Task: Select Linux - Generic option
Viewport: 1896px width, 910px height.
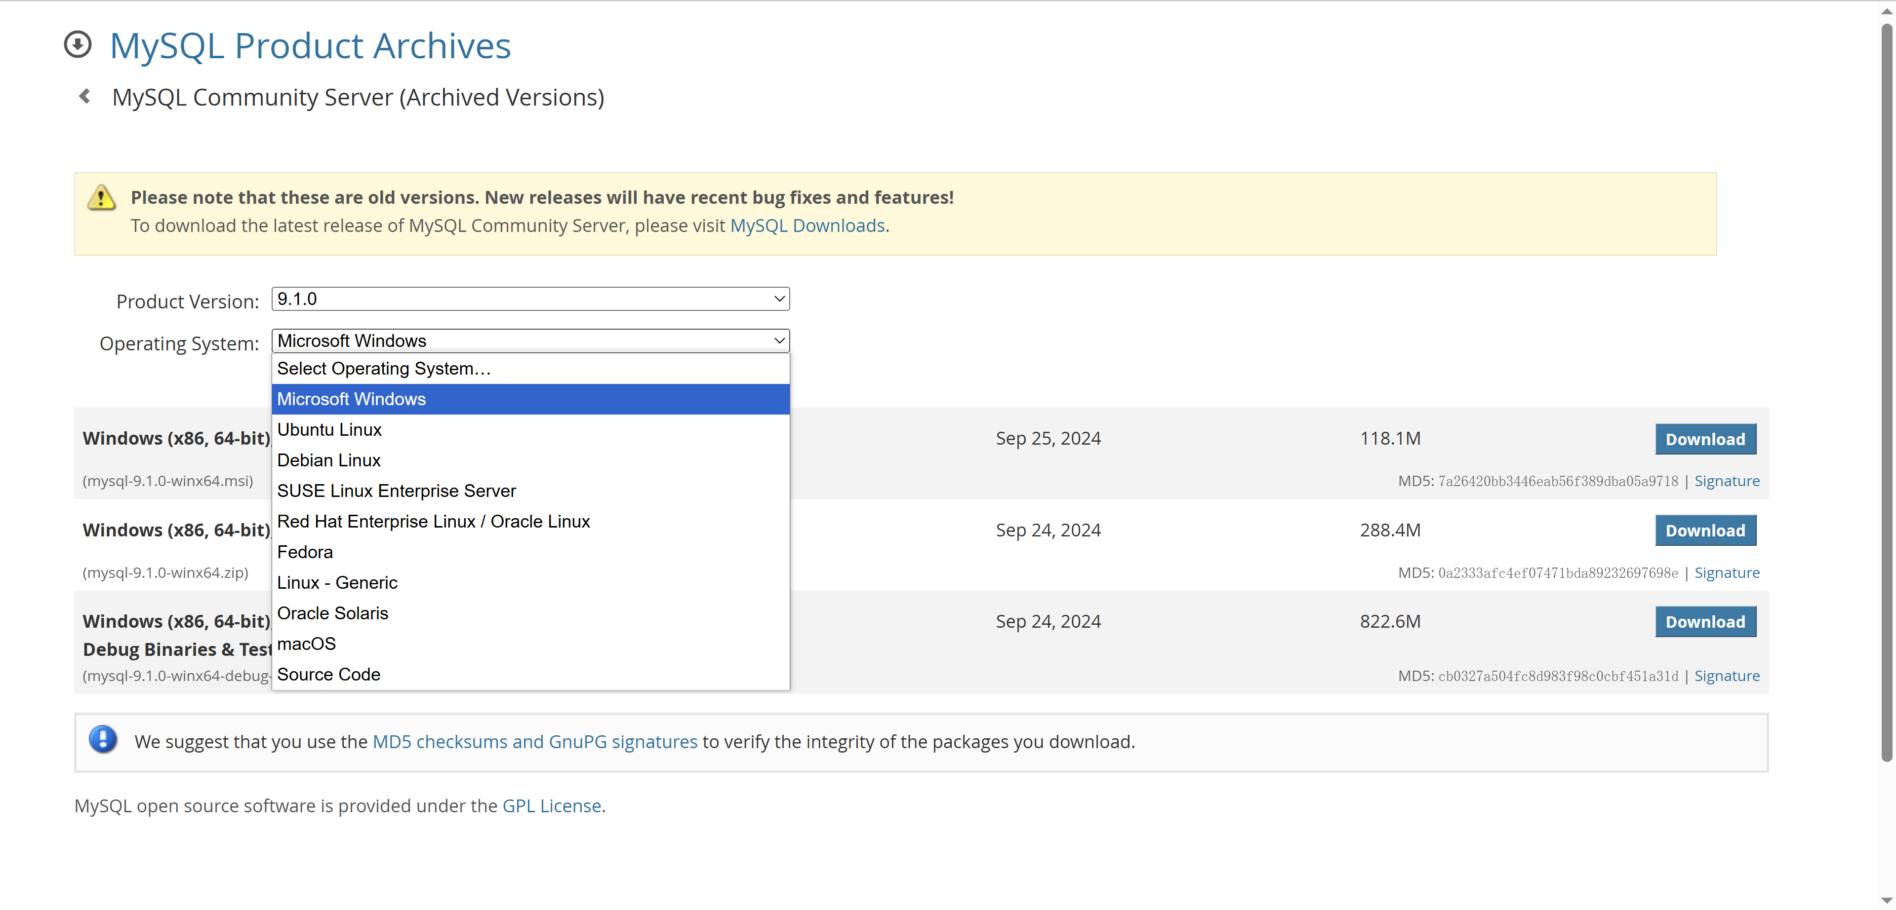Action: [337, 583]
